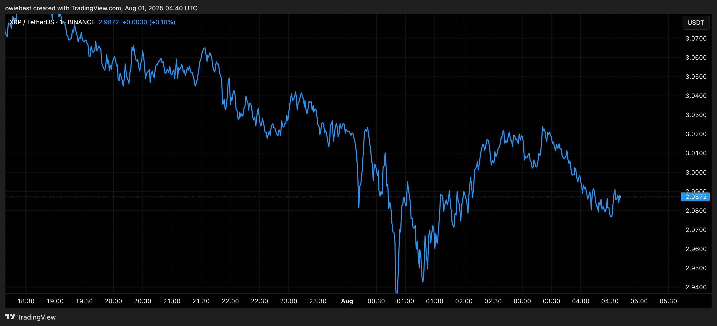The height and width of the screenshot is (326, 717).
Task: Click the 2.9600 price axis label
Action: [696, 249]
